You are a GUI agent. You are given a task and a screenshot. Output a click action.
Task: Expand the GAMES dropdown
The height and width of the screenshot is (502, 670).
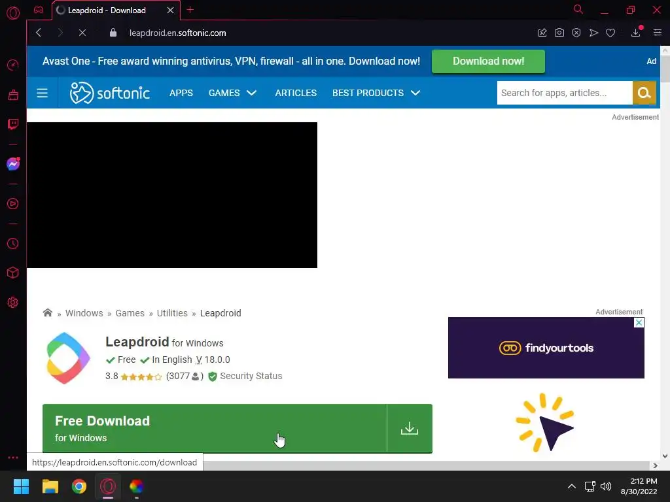pos(232,93)
